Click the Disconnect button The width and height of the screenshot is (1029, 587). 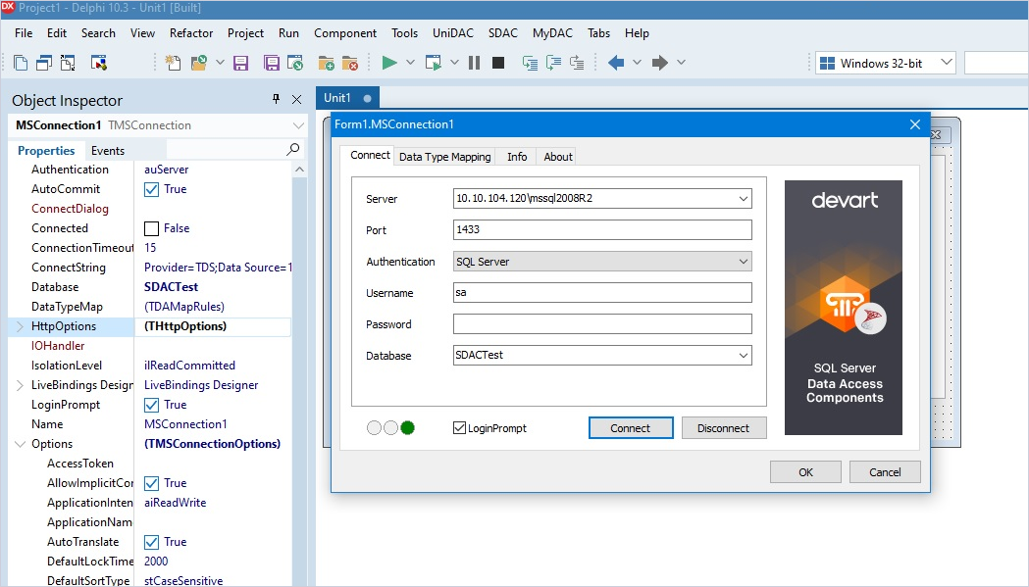723,428
